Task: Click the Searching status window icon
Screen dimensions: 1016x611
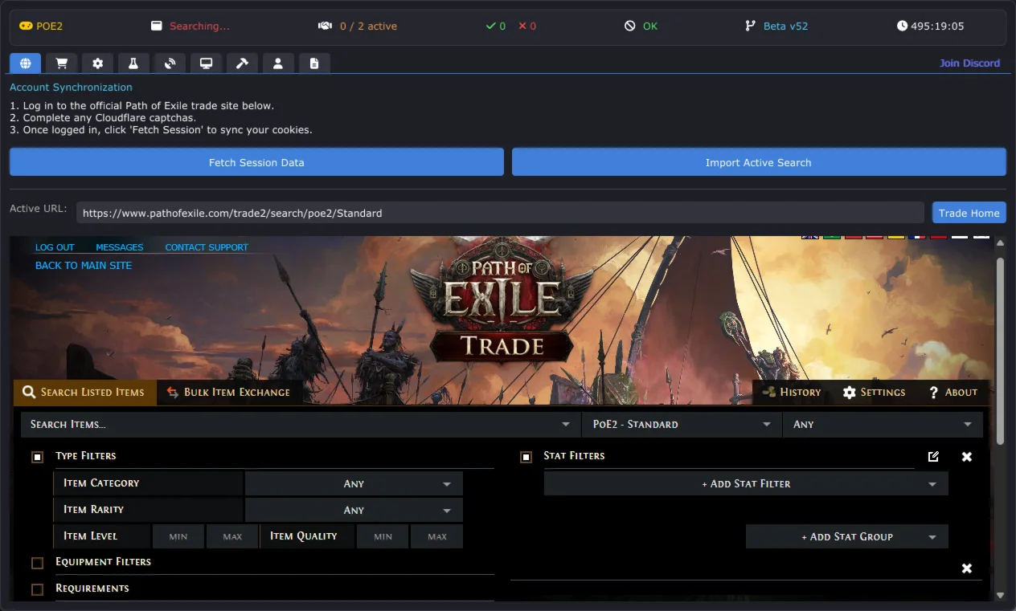Action: 157,26
